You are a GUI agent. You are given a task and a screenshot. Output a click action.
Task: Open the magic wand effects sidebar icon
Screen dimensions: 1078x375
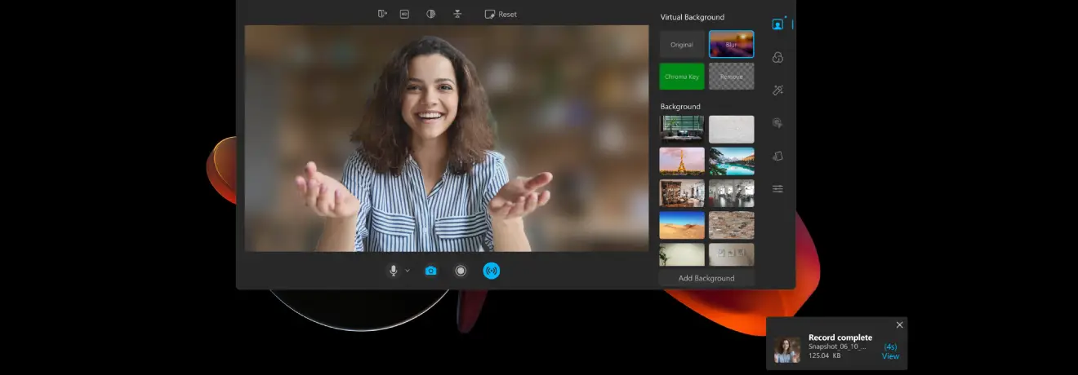pyautogui.click(x=777, y=90)
